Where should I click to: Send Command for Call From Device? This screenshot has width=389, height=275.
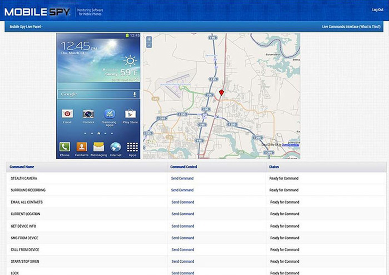pos(183,249)
